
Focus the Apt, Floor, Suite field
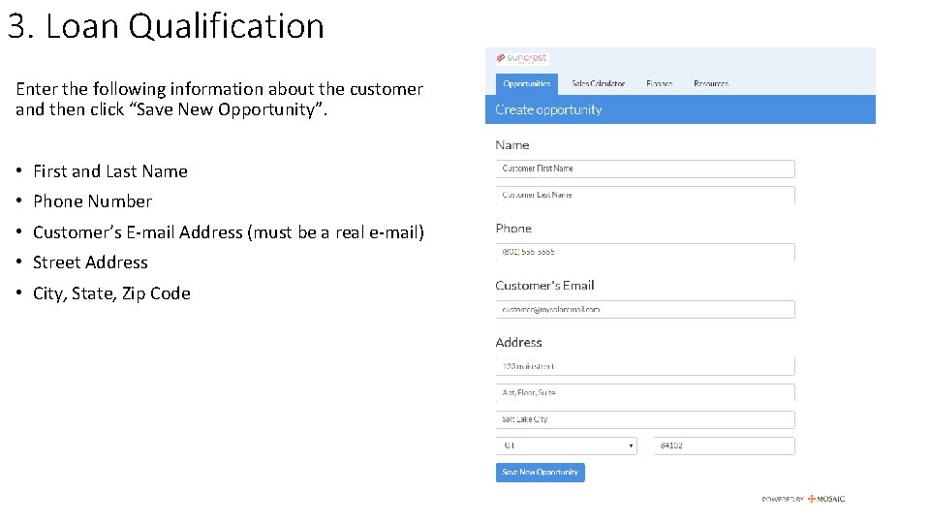click(645, 393)
